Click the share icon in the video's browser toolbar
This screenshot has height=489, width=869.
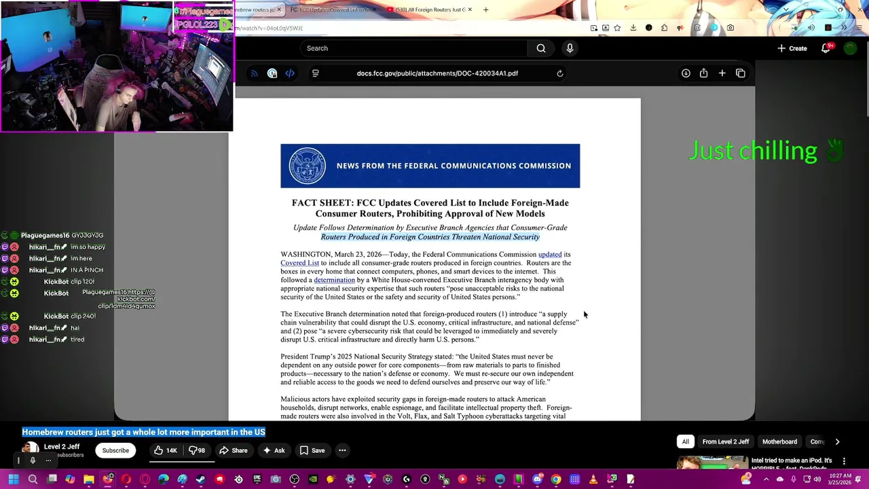tap(704, 73)
